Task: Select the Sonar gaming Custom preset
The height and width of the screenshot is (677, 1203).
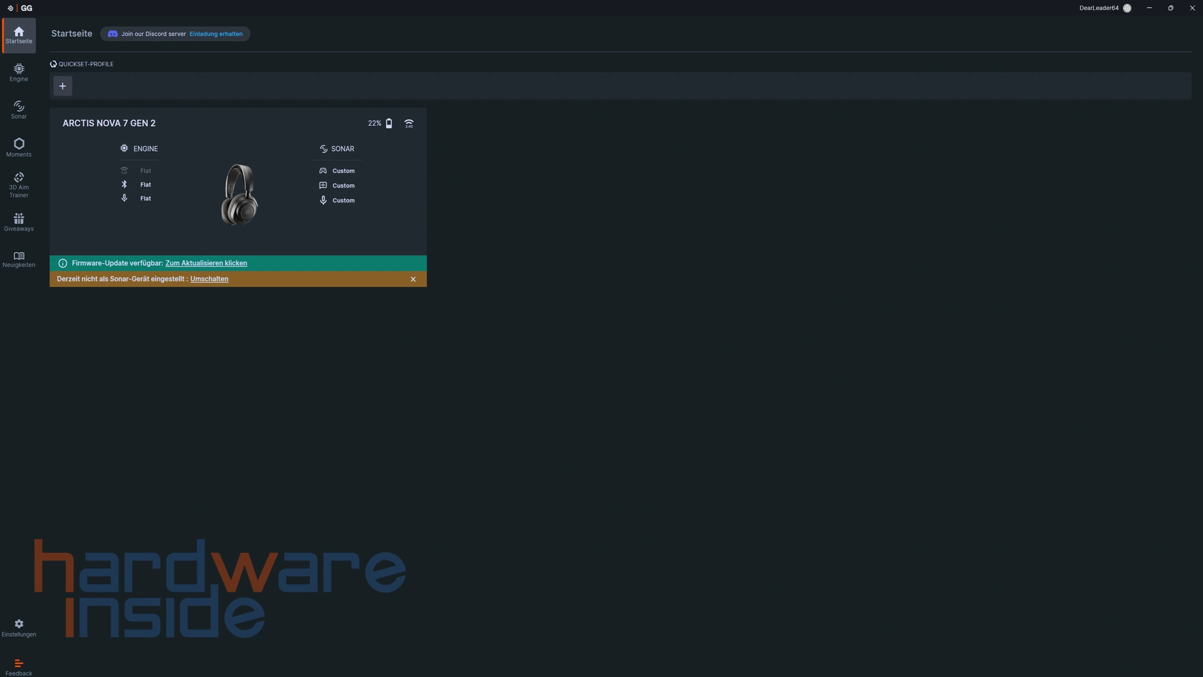Action: [x=343, y=171]
